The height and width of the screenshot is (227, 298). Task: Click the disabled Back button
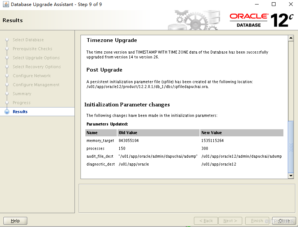click(206, 221)
